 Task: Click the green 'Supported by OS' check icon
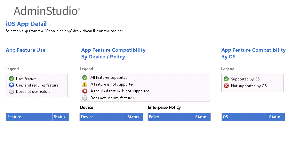tap(226, 79)
